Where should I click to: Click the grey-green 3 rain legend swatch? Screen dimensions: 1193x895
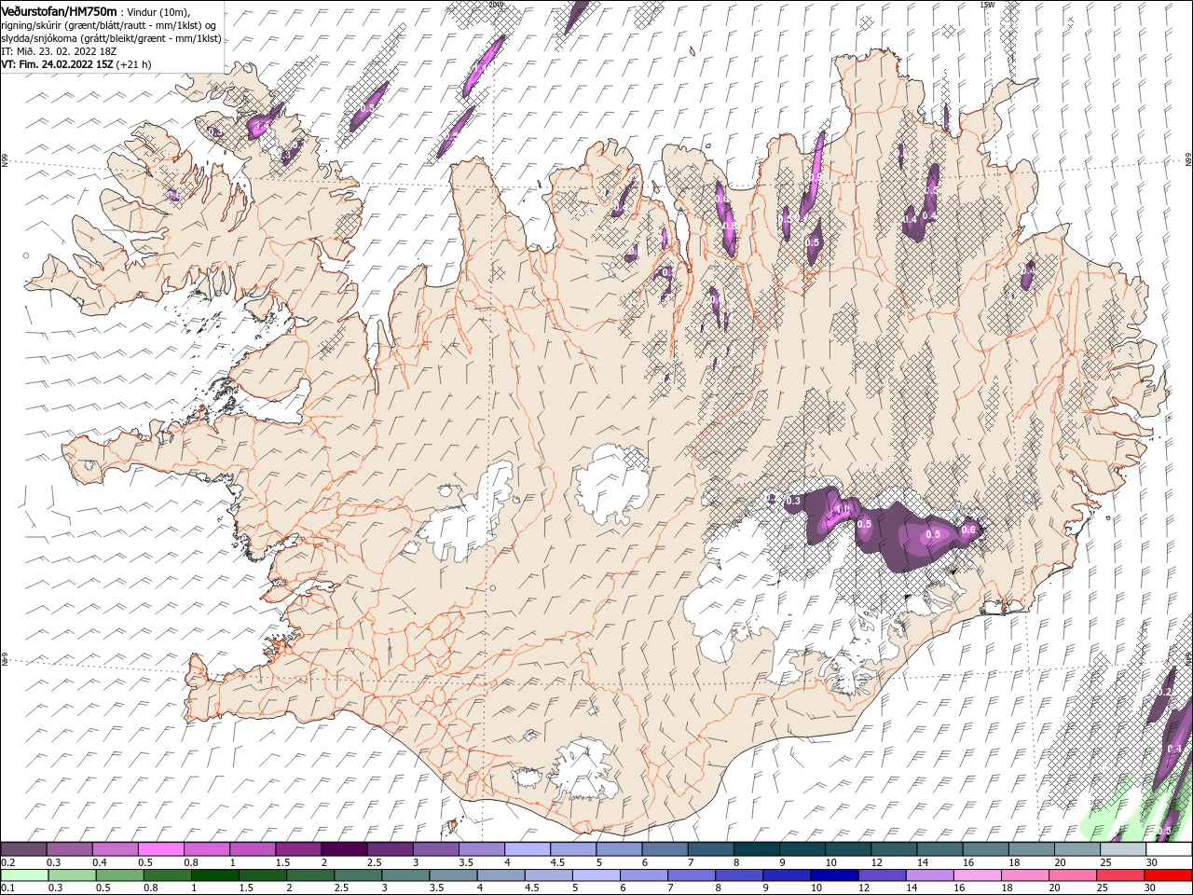click(x=405, y=875)
